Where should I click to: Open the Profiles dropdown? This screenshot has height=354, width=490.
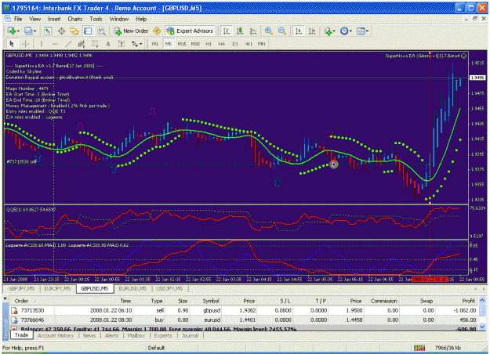31,31
